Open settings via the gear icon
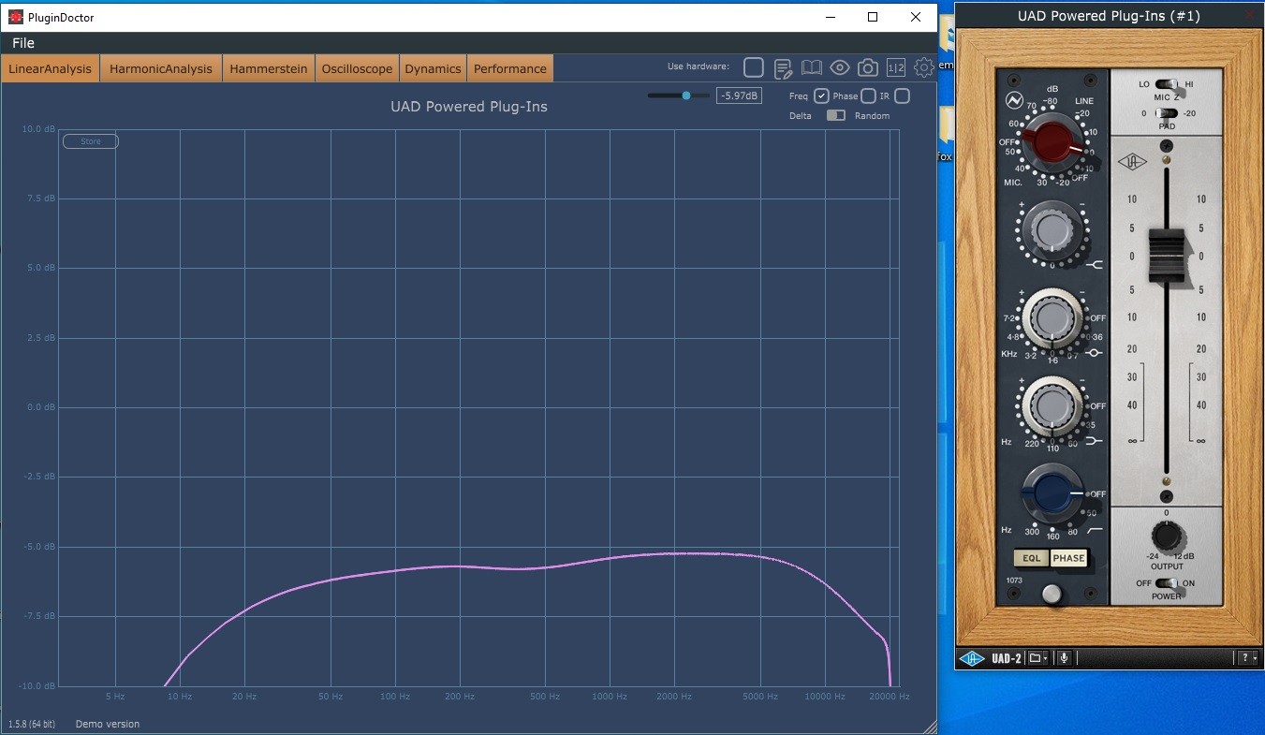This screenshot has width=1265, height=735. point(924,68)
